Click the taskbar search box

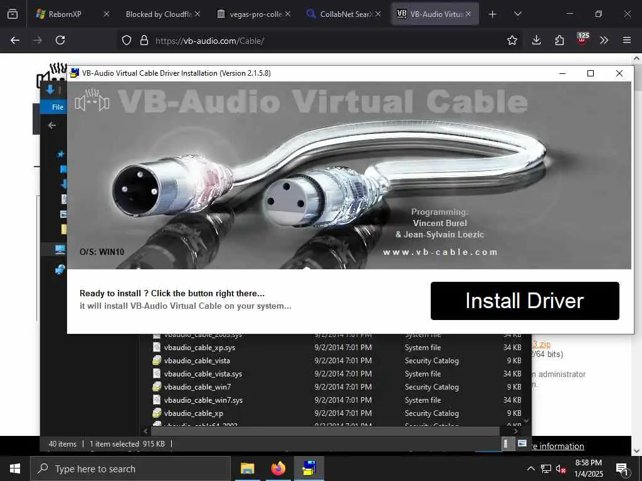click(x=130, y=468)
